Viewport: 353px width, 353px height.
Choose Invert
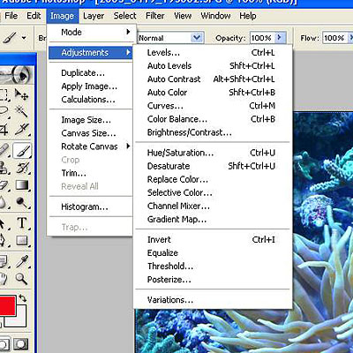[213, 239]
